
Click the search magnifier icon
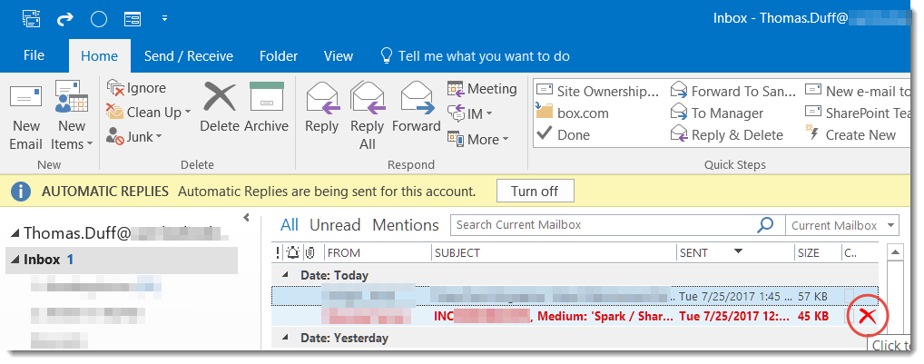(x=765, y=224)
